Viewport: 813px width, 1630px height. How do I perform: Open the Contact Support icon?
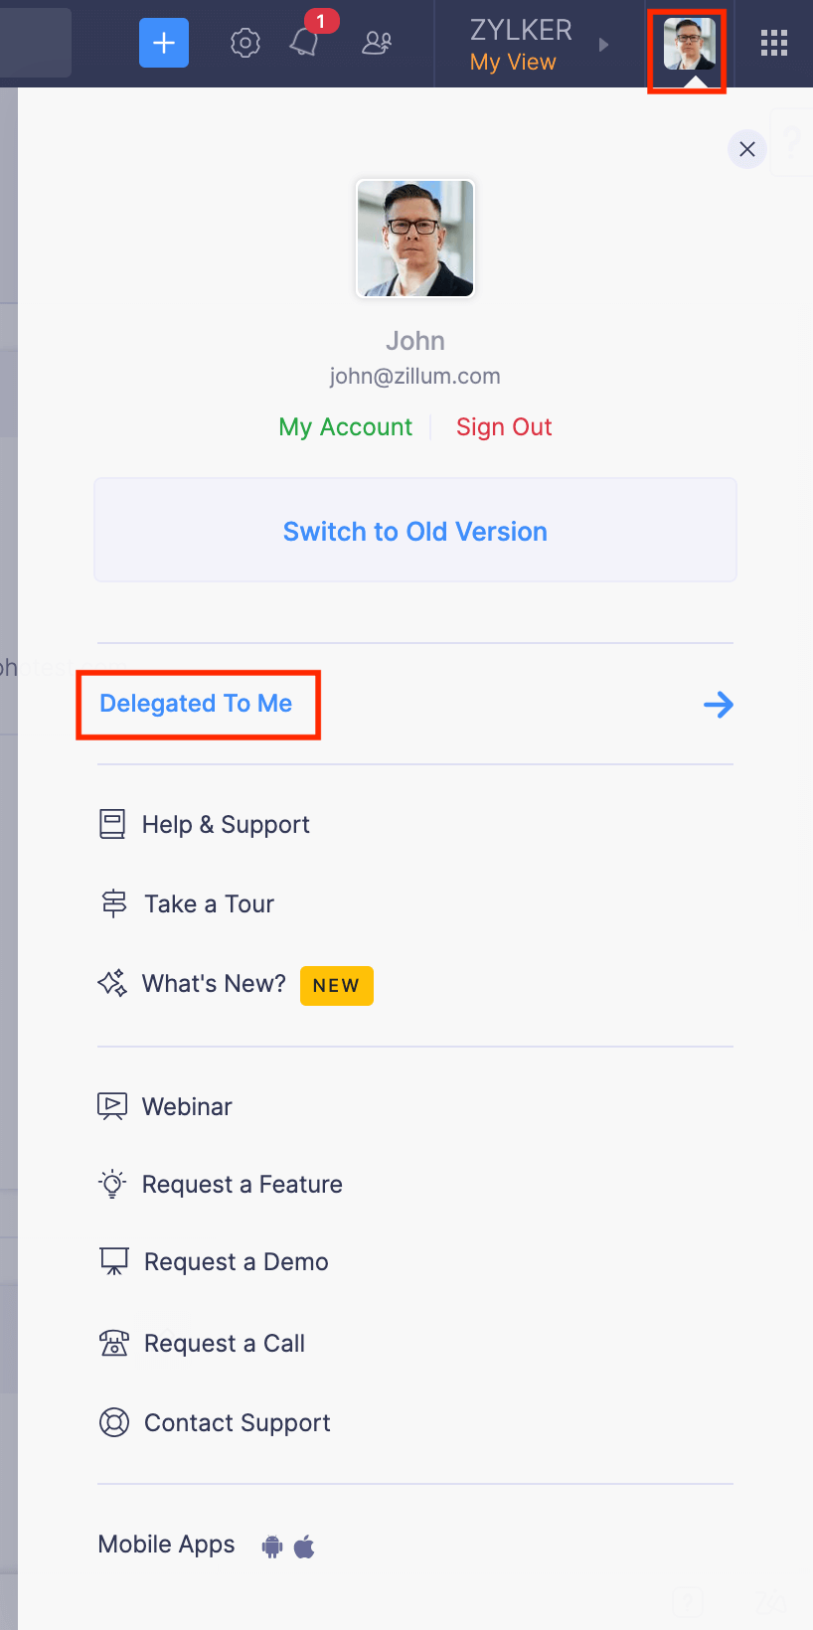pyautogui.click(x=114, y=1422)
